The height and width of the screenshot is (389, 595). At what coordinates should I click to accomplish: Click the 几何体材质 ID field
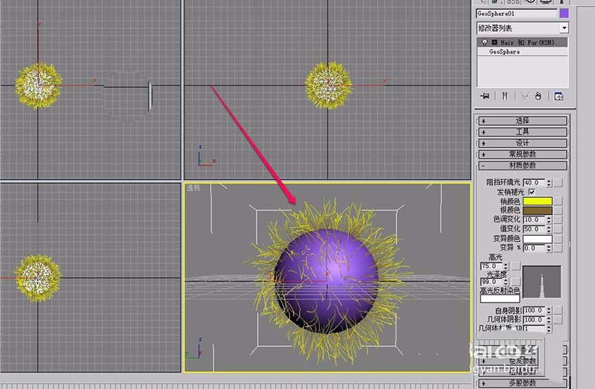534,329
